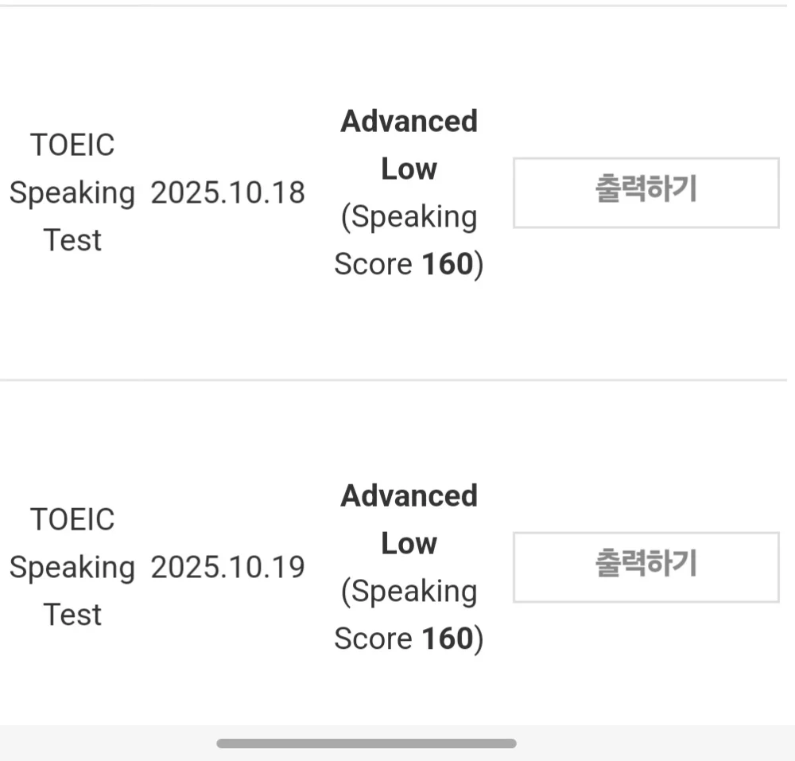Viewport: 795px width, 761px height.
Task: Click "(Speaking" score label in 2025.10.18 row
Action: coord(409,217)
